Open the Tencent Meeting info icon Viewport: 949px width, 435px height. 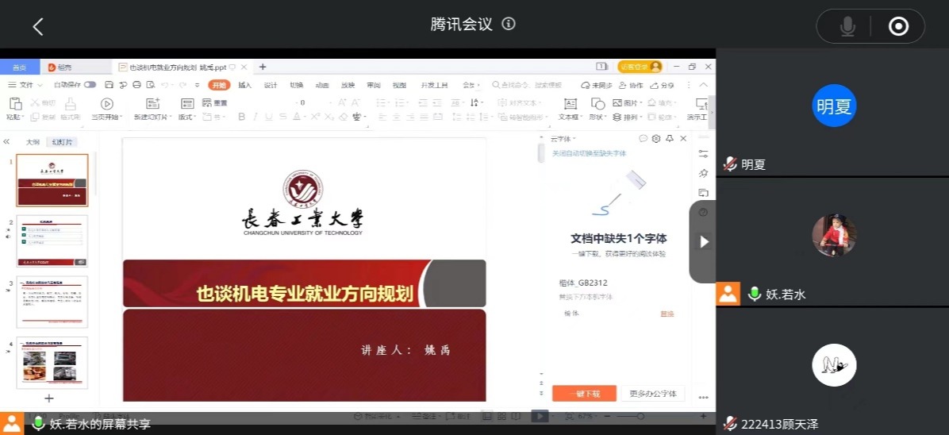509,24
